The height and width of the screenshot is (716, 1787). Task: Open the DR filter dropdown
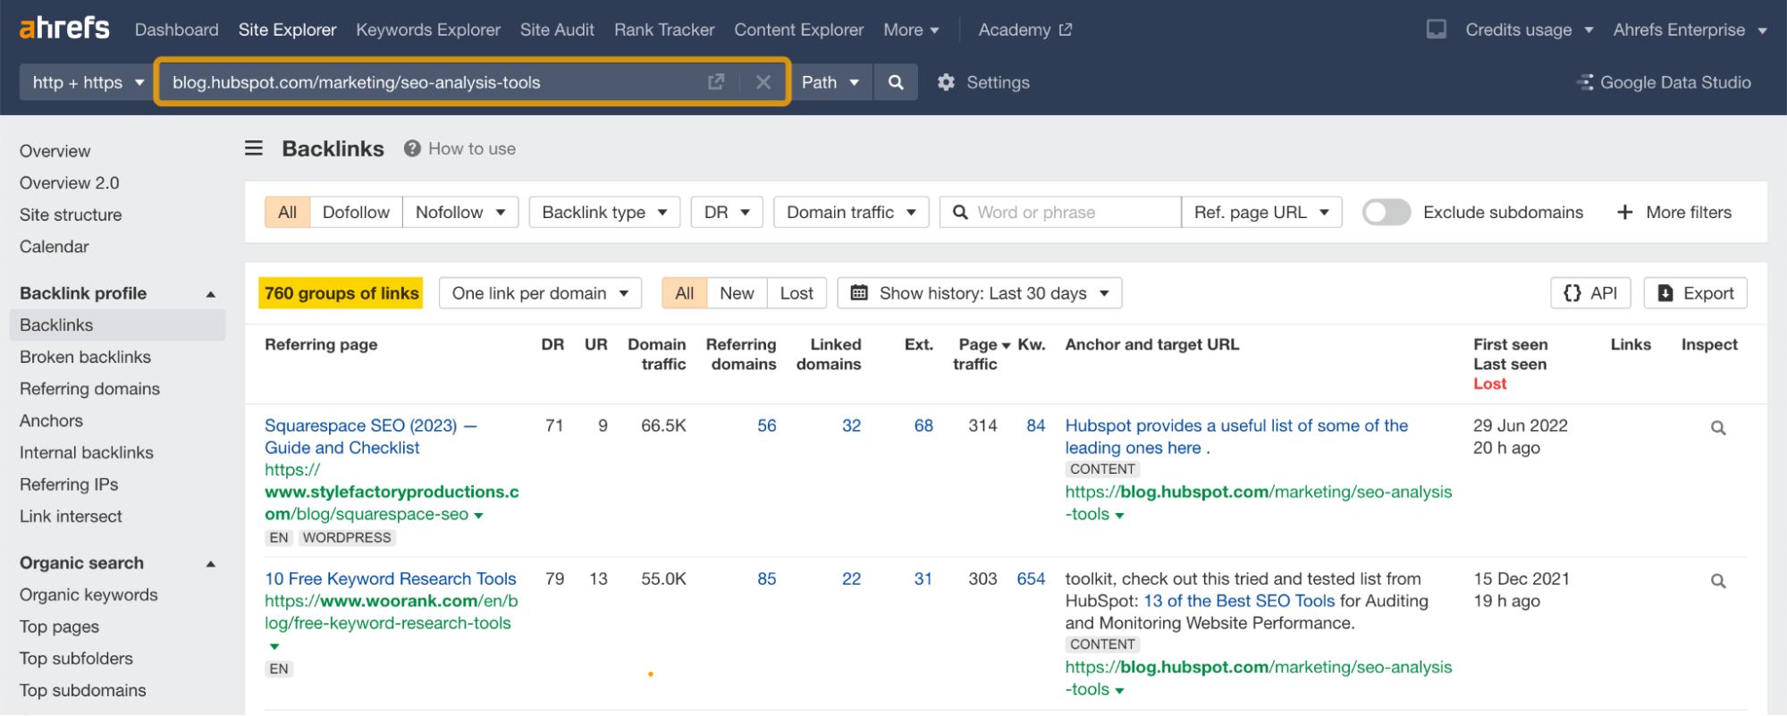[727, 212]
